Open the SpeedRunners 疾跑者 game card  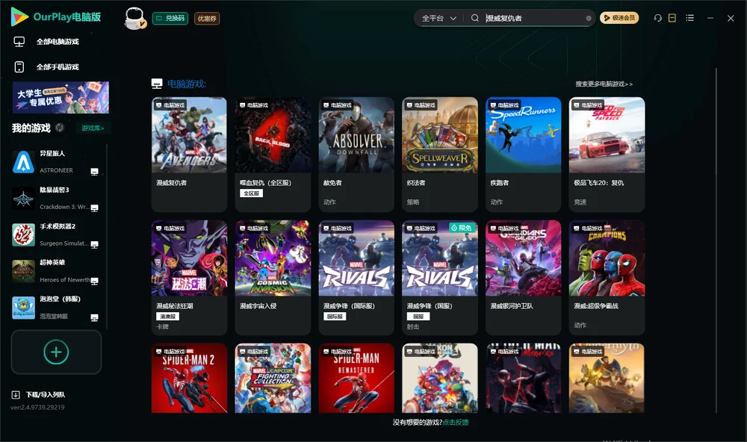523,155
